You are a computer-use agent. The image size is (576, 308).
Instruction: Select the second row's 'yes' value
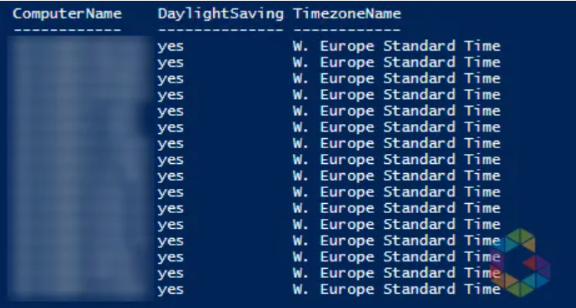click(x=171, y=63)
